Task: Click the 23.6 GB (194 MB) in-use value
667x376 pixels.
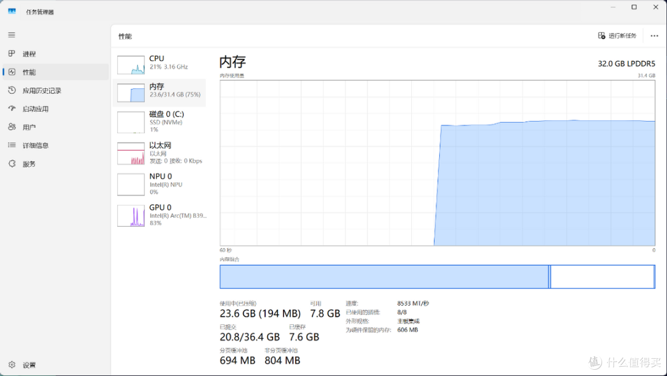Action: point(260,314)
